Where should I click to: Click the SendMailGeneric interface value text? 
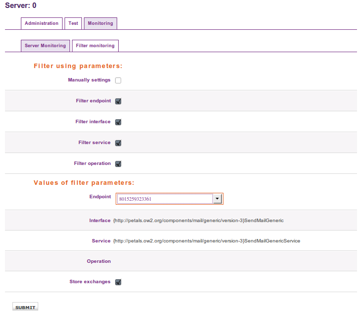pos(198,220)
